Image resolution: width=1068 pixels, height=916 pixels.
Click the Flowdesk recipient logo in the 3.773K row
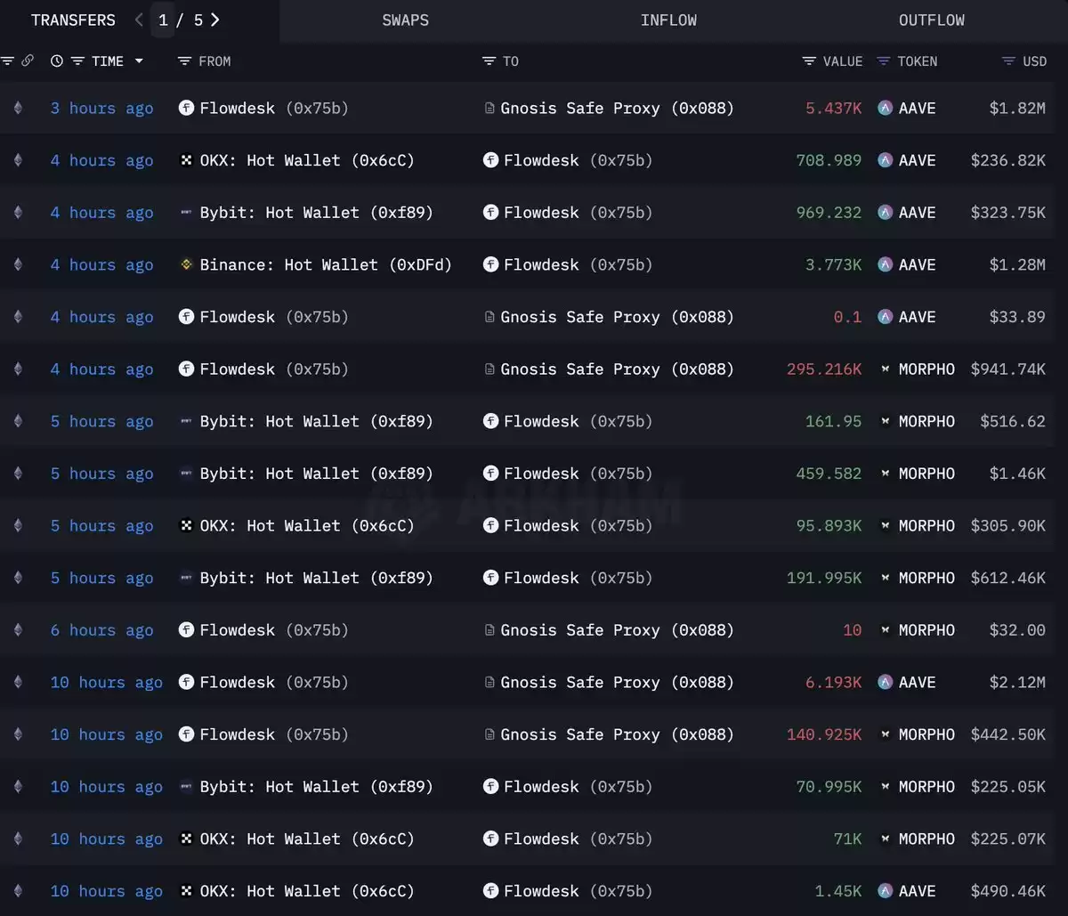pyautogui.click(x=490, y=264)
